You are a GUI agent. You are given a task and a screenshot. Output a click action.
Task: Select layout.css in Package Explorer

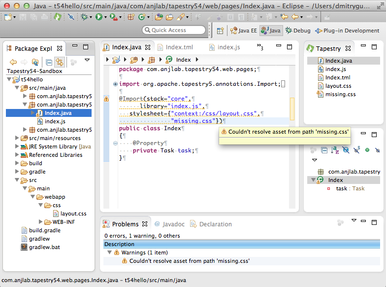pos(73,214)
